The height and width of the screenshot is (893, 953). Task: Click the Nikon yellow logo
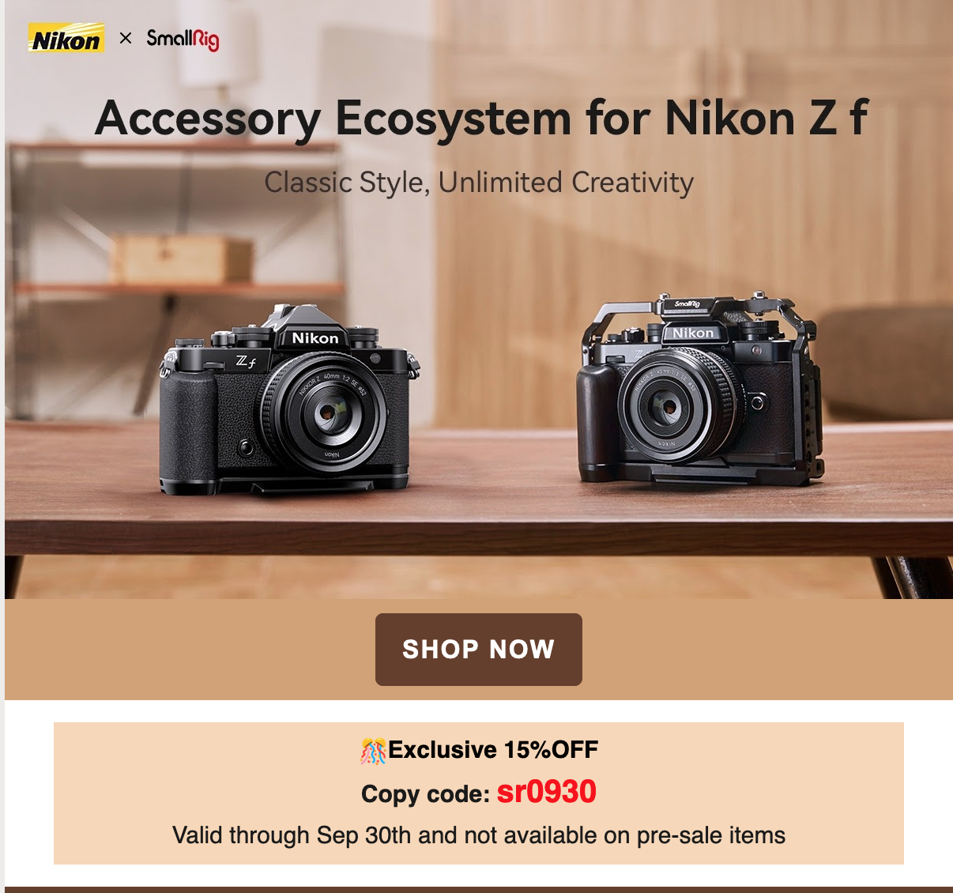tap(66, 38)
